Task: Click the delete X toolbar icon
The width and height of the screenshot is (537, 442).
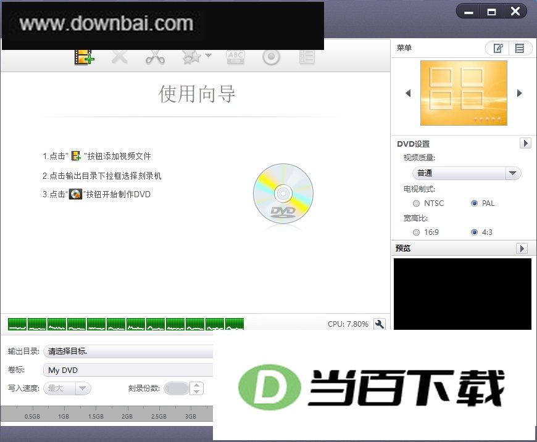Action: tap(120, 57)
